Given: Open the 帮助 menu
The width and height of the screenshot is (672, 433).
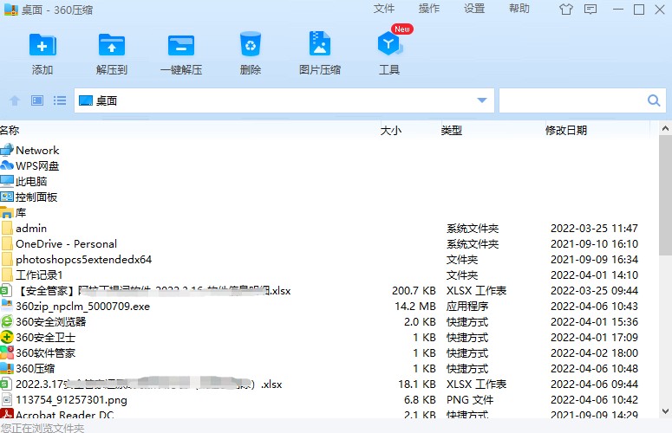Looking at the screenshot, I should [x=519, y=9].
